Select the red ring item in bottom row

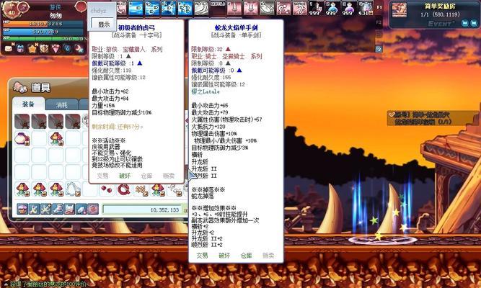124,189
